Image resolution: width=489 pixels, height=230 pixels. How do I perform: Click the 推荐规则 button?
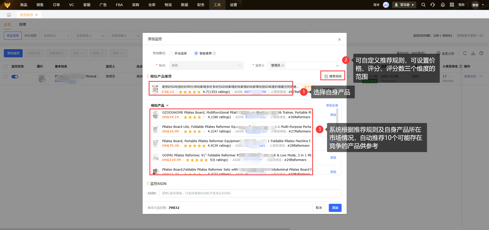[x=333, y=76]
